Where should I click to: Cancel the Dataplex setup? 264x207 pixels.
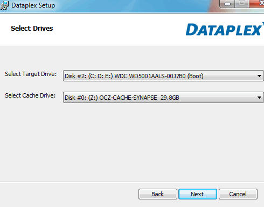tap(238, 194)
